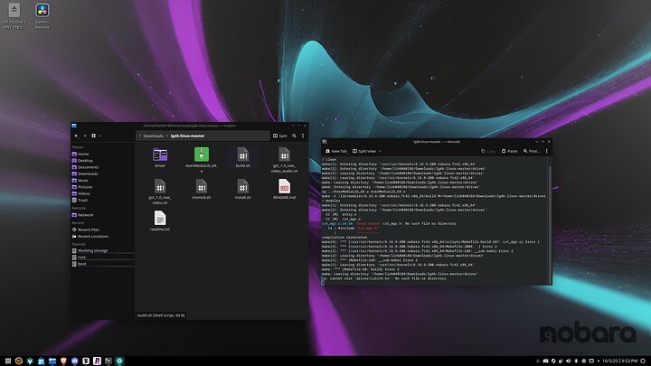Click Copy in Konsole toolbar
The width and height of the screenshot is (651, 366).
point(488,151)
